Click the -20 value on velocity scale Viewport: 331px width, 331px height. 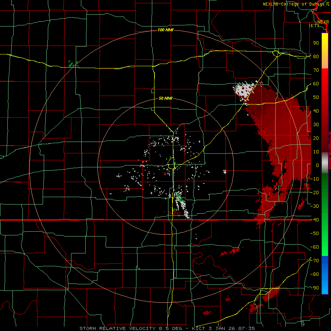coord(314,193)
